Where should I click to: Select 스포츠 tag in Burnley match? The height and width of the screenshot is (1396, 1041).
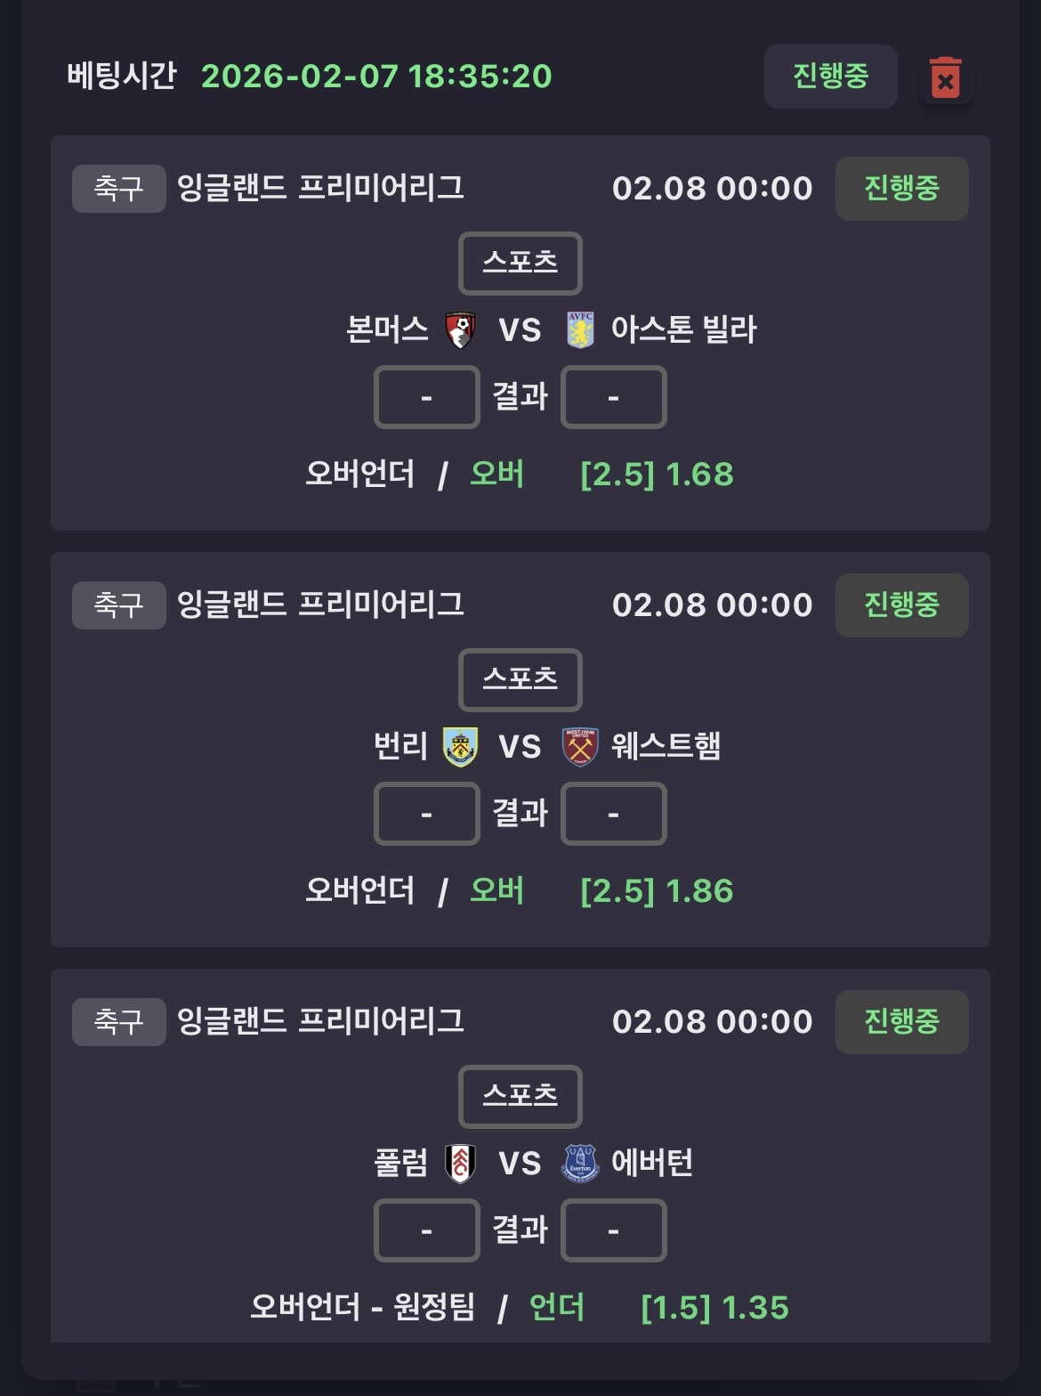(x=520, y=680)
